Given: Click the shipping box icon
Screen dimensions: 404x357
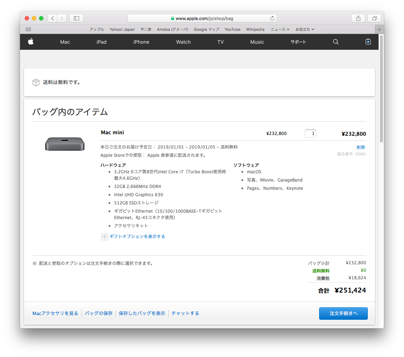Looking at the screenshot, I should pos(36,82).
